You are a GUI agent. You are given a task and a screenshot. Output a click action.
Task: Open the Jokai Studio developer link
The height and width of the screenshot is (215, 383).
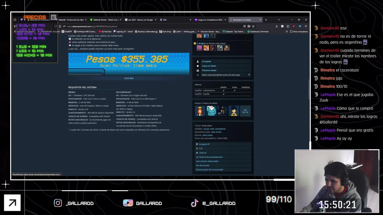tap(216, 132)
